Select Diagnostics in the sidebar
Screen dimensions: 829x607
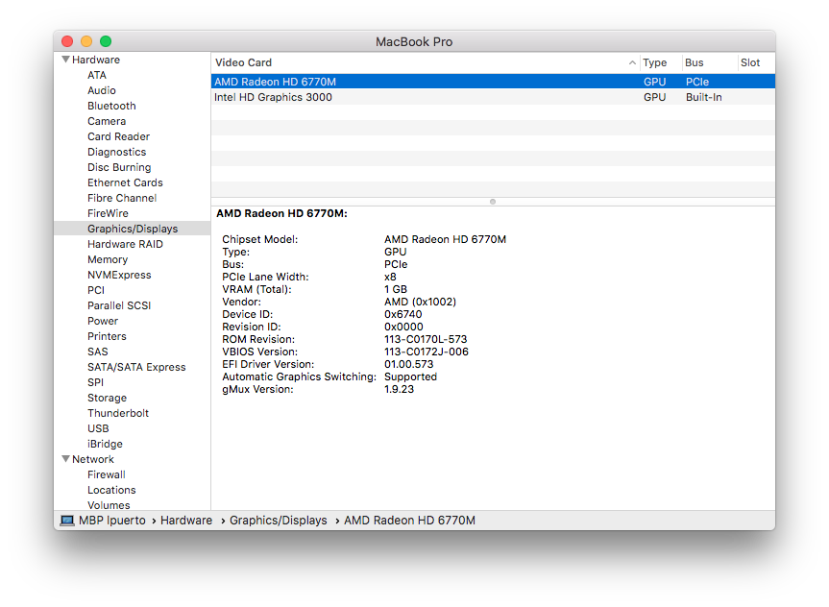click(116, 152)
